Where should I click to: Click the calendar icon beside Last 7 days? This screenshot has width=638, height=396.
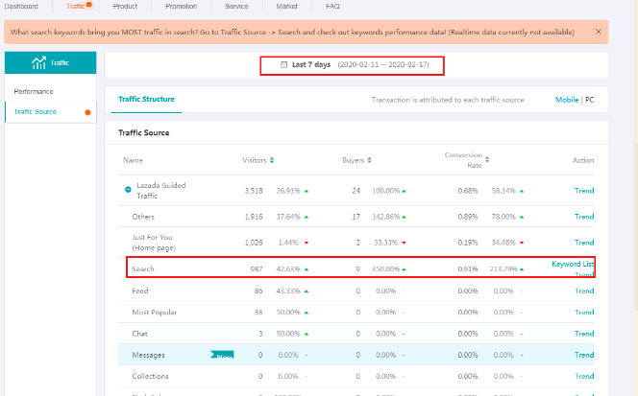284,64
